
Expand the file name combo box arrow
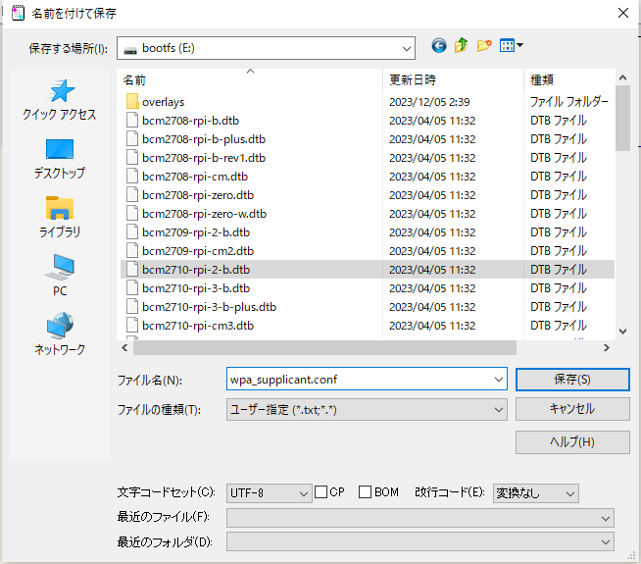(499, 380)
